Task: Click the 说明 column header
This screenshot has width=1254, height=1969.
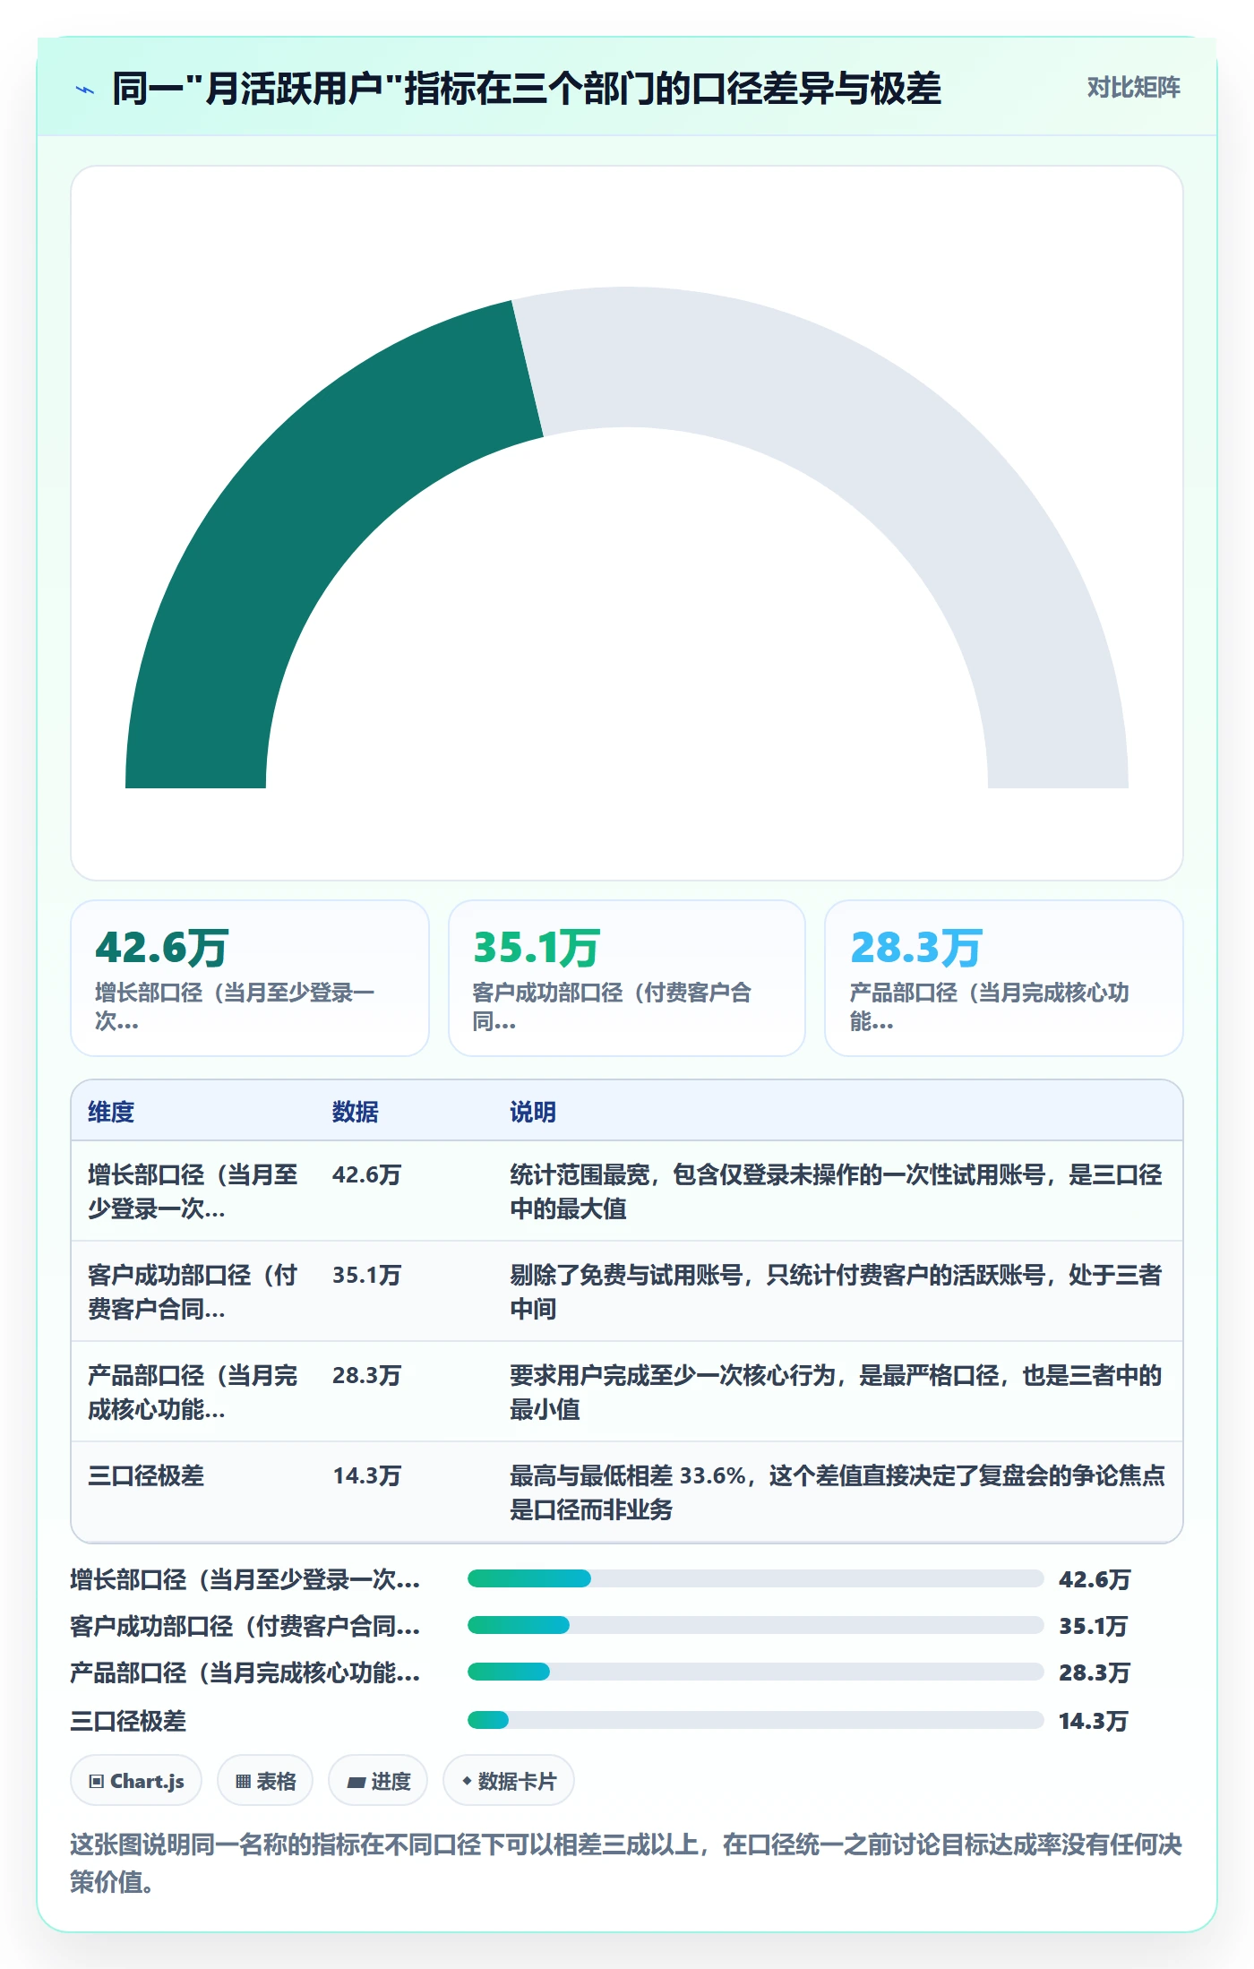Action: coord(533,1112)
